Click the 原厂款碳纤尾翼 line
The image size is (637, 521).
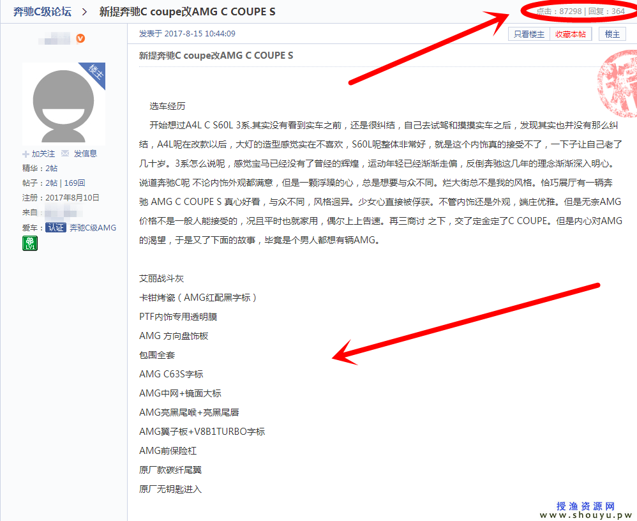click(x=170, y=470)
